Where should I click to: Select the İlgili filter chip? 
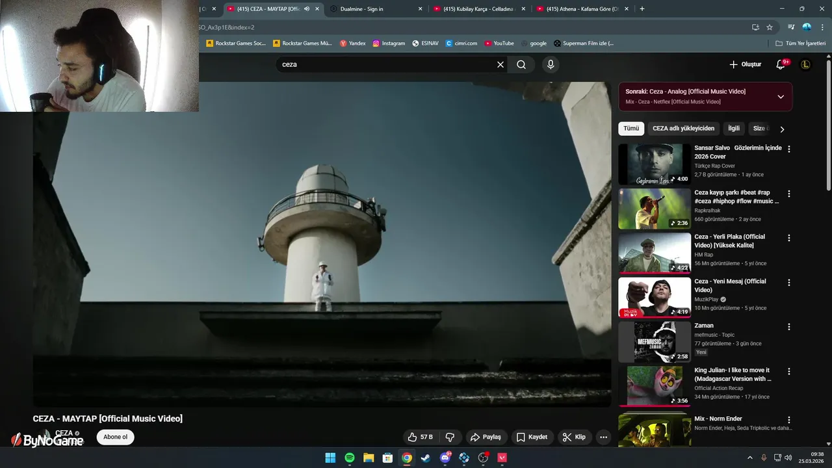734,129
